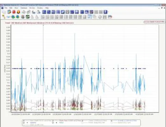Image resolution: width=166 pixels, height=127 pixels.
Task: Click the red icon in top toolbar
Action: click(x=14, y=12)
